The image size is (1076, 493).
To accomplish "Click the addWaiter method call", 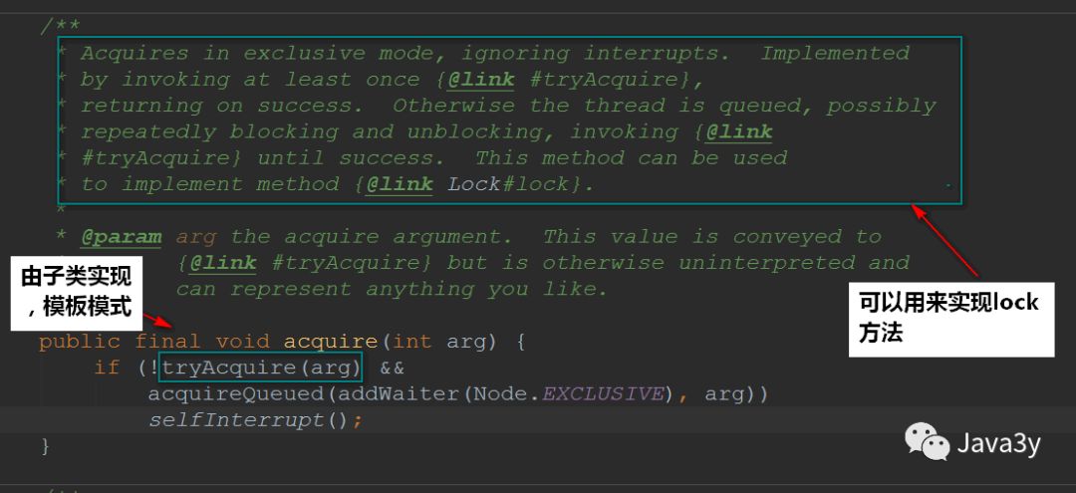I will pos(399,394).
